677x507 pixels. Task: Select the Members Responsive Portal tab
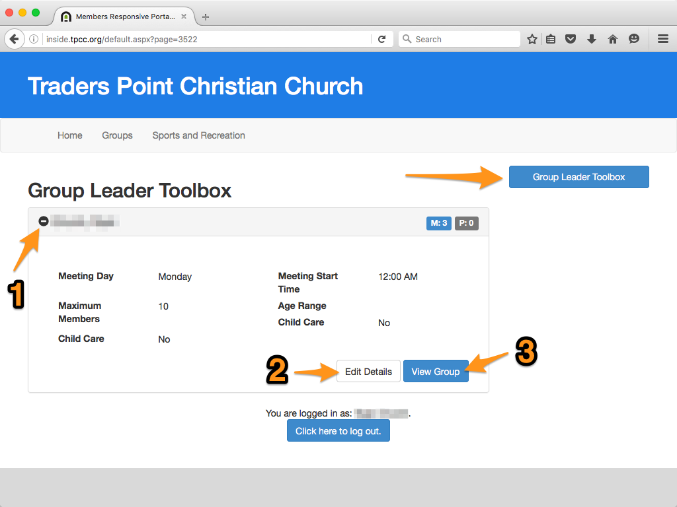coord(125,17)
